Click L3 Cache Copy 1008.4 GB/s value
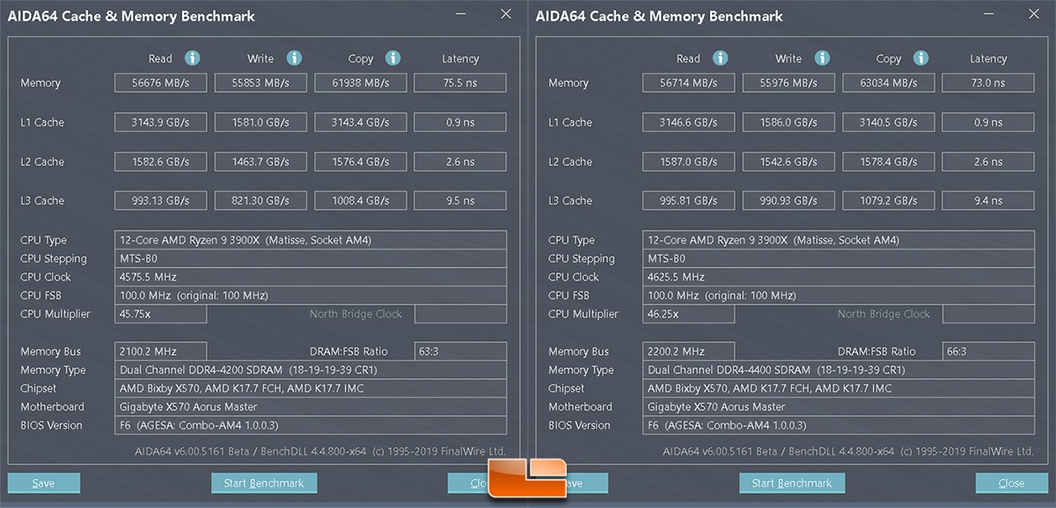The width and height of the screenshot is (1056, 508). point(362,200)
